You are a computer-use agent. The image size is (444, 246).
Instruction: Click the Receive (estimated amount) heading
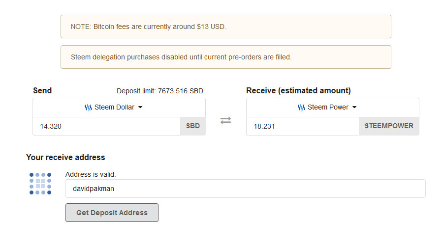298,91
